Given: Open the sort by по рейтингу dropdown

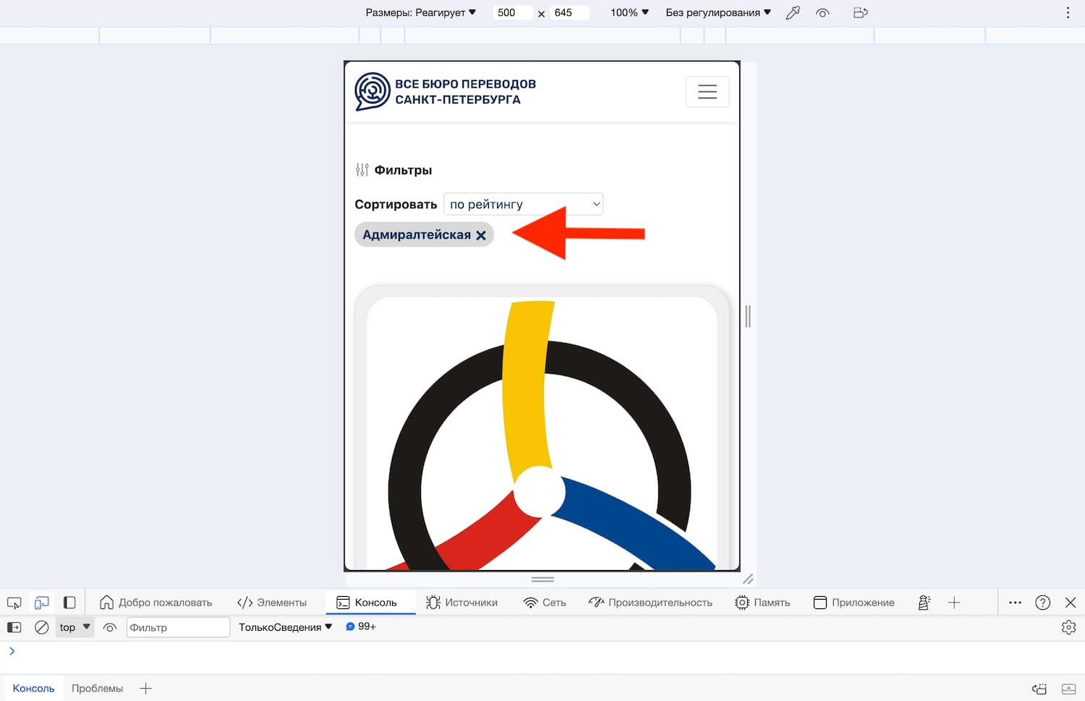Looking at the screenshot, I should 523,204.
